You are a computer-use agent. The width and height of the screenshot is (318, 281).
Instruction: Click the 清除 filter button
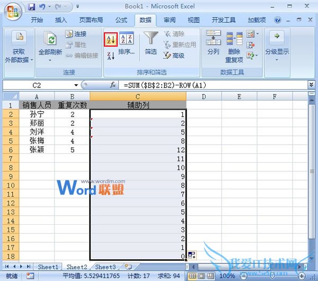point(174,34)
